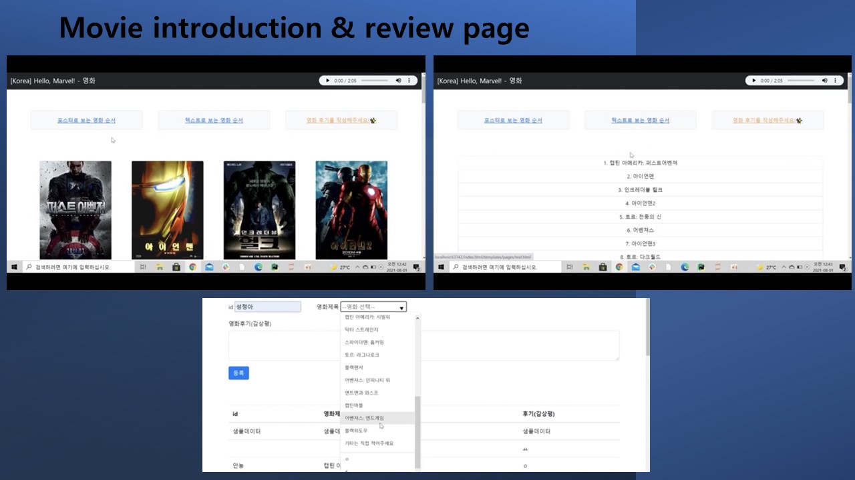Viewport: 855px width, 480px height.
Task: Click Chrome taskbar icon in left screenshot
Action: [192, 267]
